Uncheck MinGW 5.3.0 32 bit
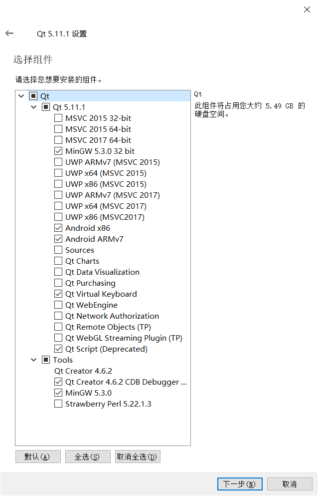This screenshot has height=496, width=318. click(x=58, y=151)
